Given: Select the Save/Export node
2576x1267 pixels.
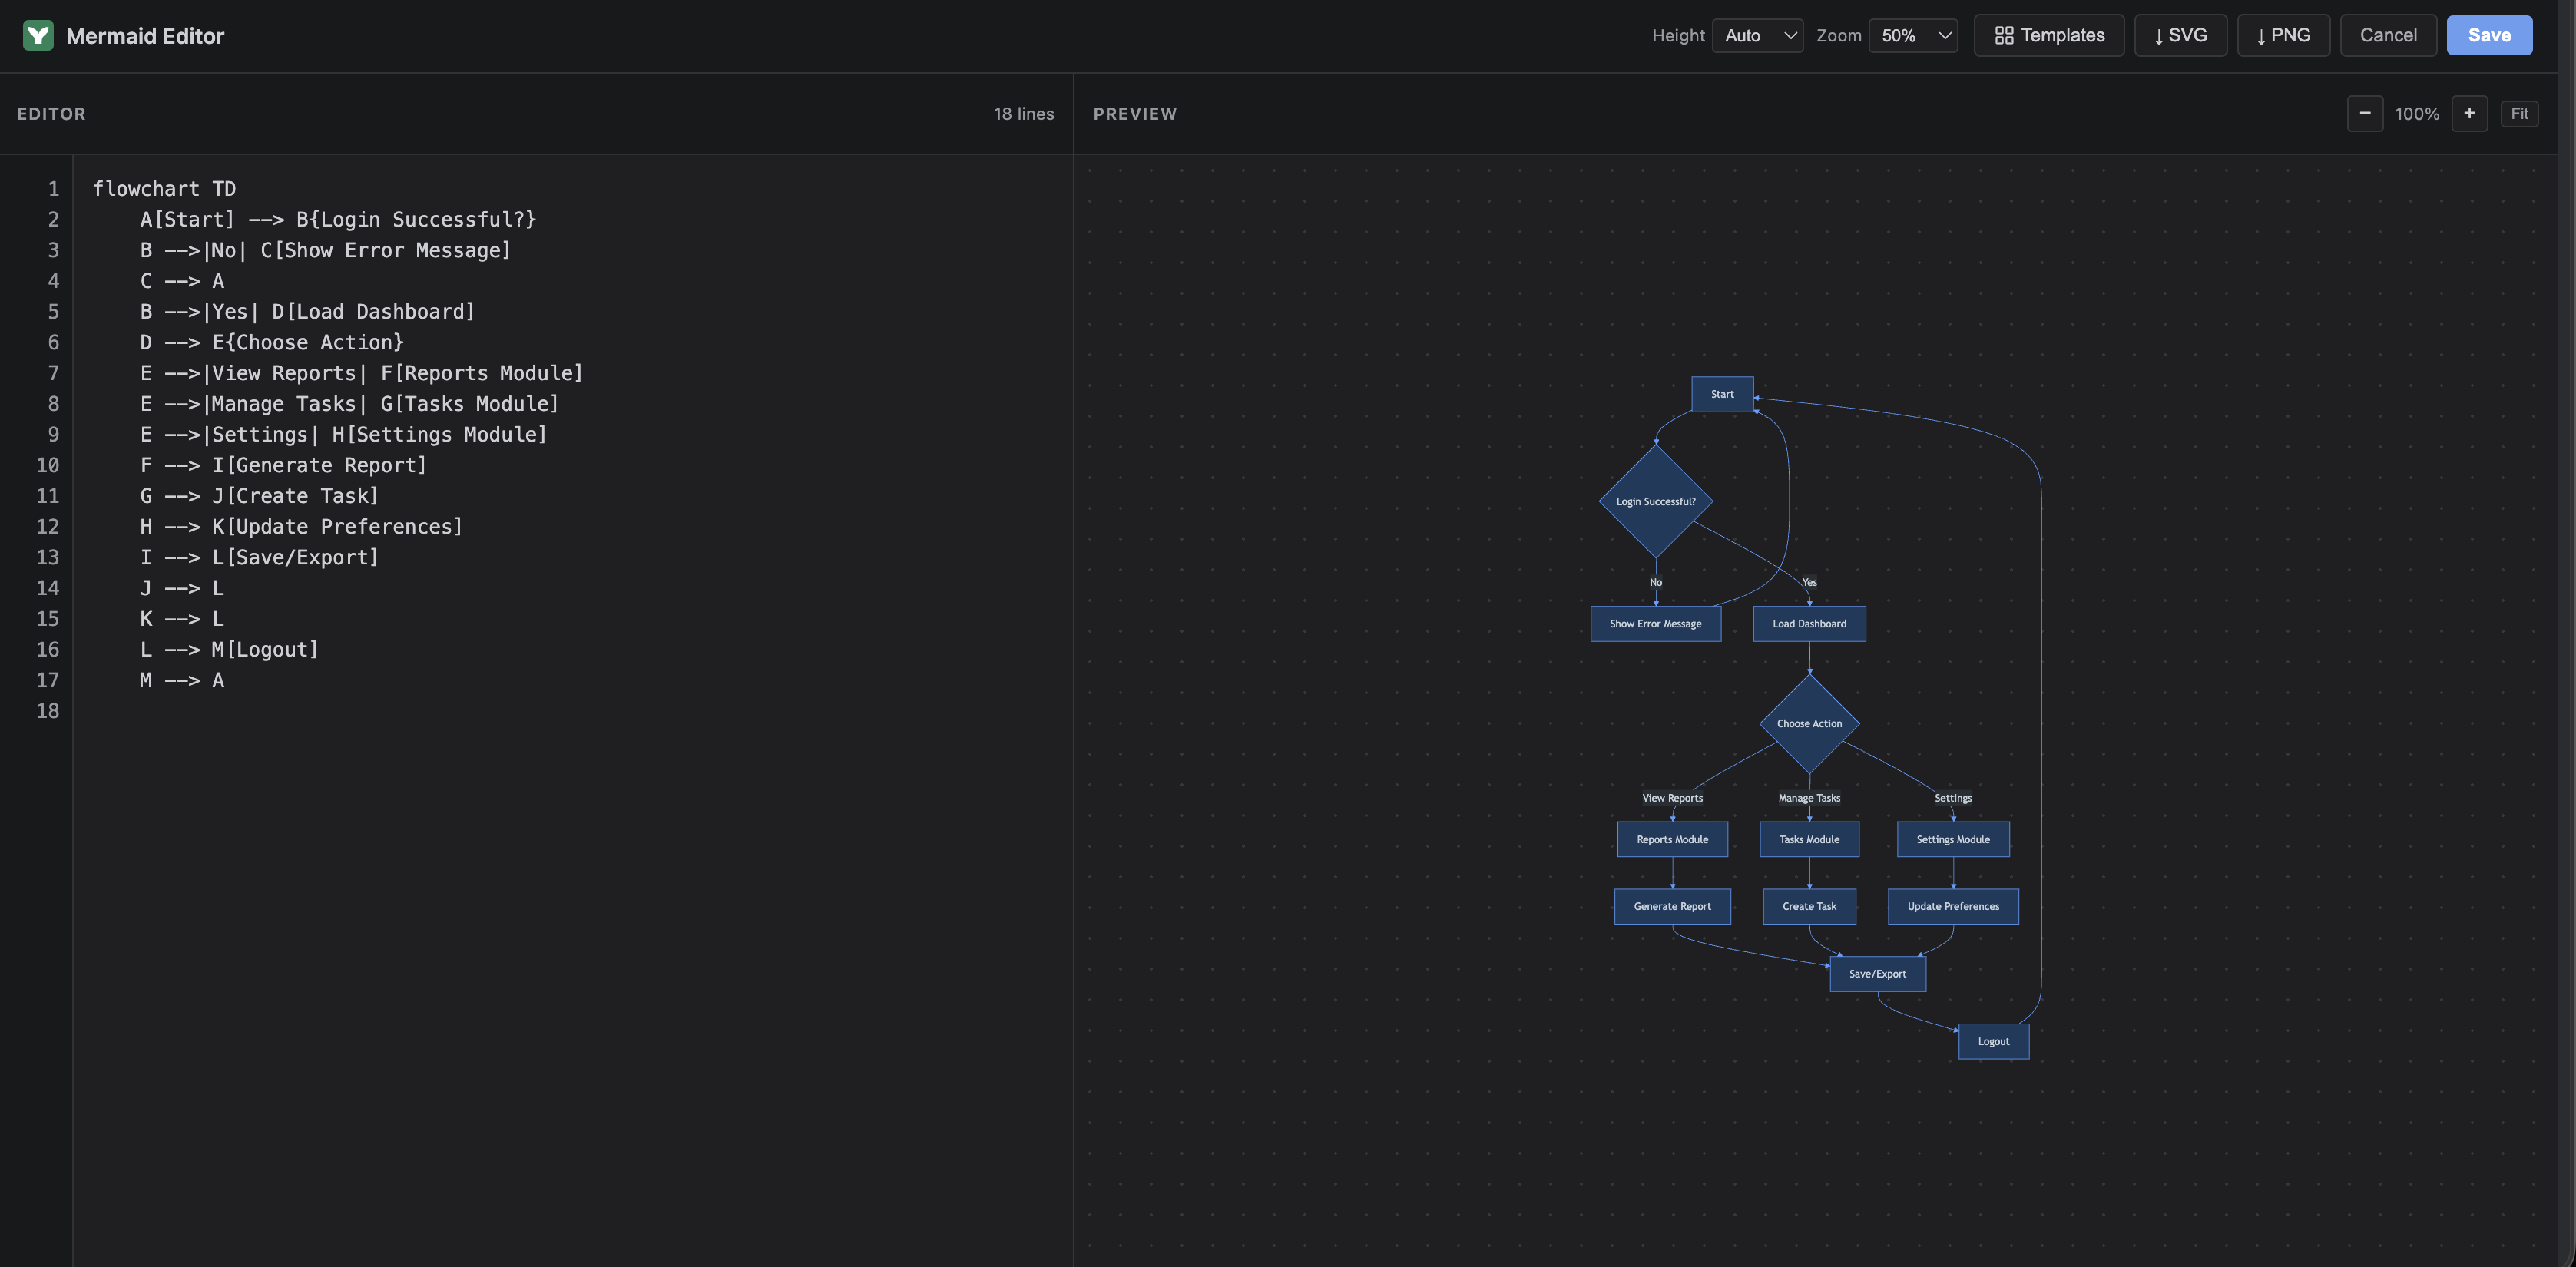Looking at the screenshot, I should click(1877, 974).
